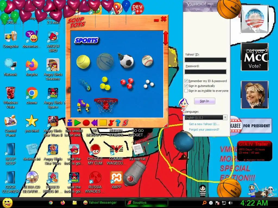Open the ANGER BIRD desktop icon
278x208 pixels.
pos(53,42)
